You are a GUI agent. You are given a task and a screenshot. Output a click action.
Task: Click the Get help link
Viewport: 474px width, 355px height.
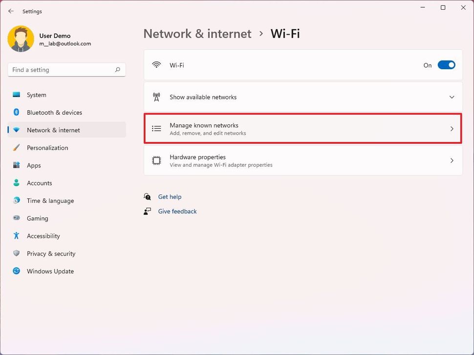170,197
